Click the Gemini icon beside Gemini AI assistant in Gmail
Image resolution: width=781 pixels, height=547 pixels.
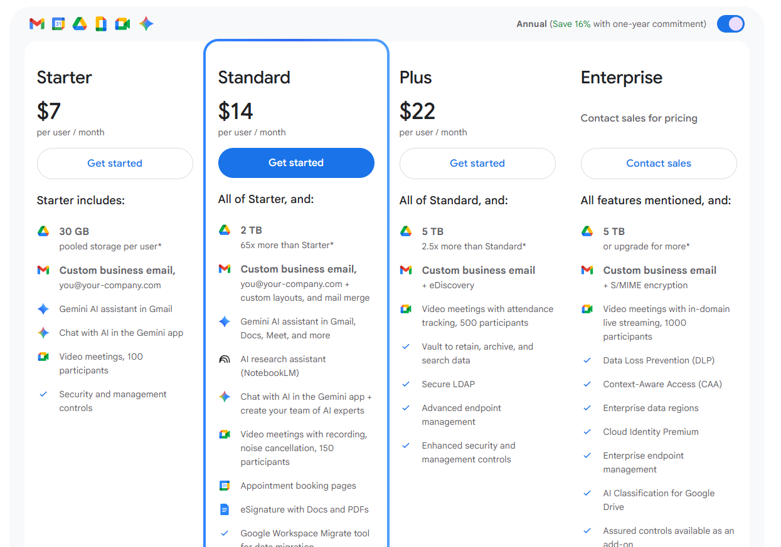(x=43, y=309)
